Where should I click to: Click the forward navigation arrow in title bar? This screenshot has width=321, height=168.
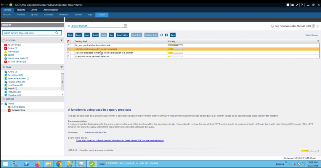pos(6,5)
